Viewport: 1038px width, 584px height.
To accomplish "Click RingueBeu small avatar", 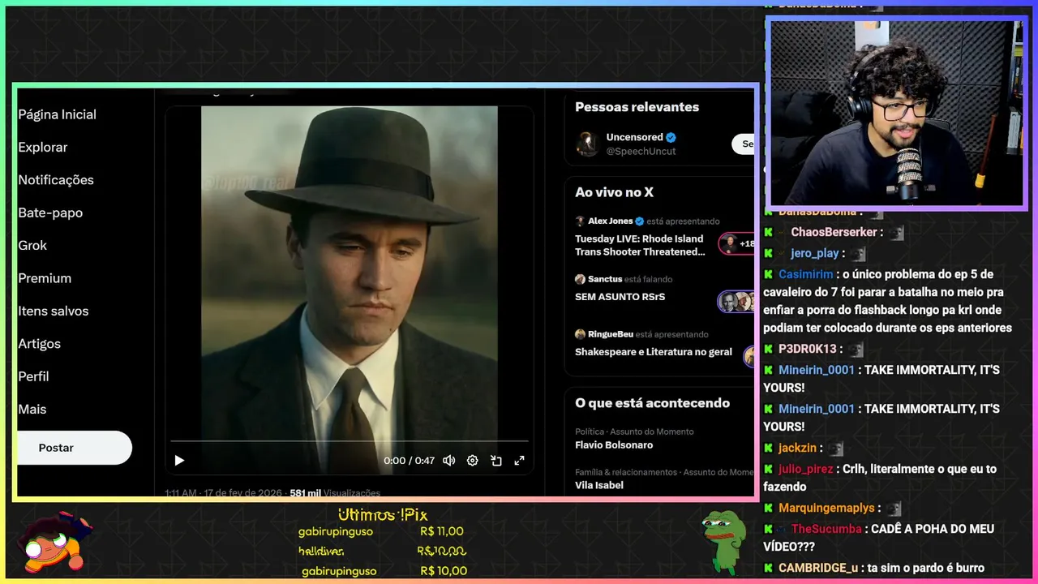I will (580, 334).
